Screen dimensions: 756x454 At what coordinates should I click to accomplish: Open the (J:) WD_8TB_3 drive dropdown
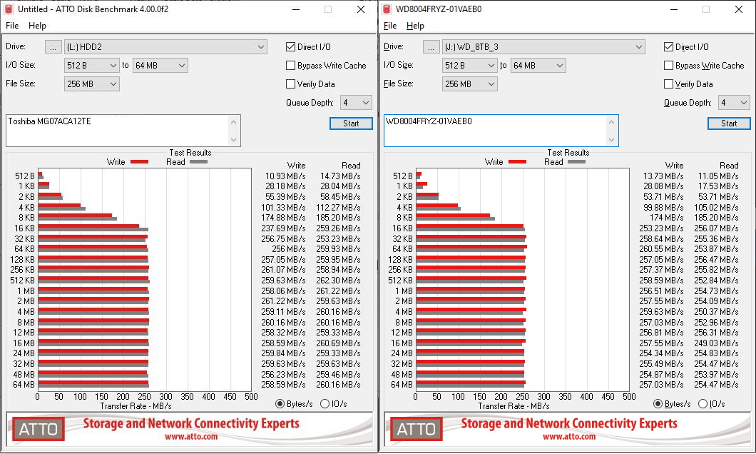(x=543, y=47)
